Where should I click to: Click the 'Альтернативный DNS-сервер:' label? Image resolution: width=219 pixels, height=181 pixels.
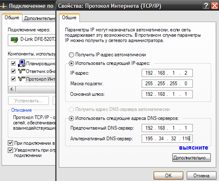[x=102, y=138]
